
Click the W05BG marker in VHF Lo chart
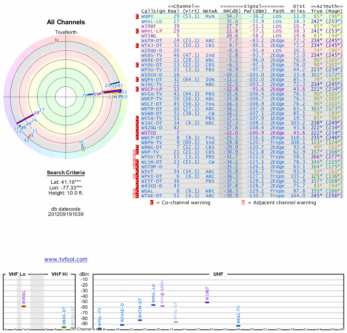pyautogui.click(x=24, y=306)
